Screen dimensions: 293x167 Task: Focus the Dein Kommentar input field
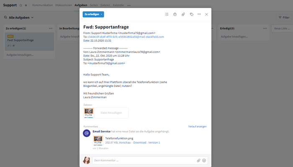click(144, 160)
